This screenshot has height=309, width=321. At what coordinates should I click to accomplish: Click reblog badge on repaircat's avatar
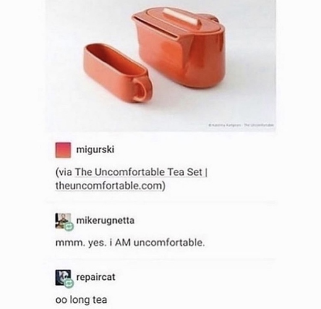(69, 284)
